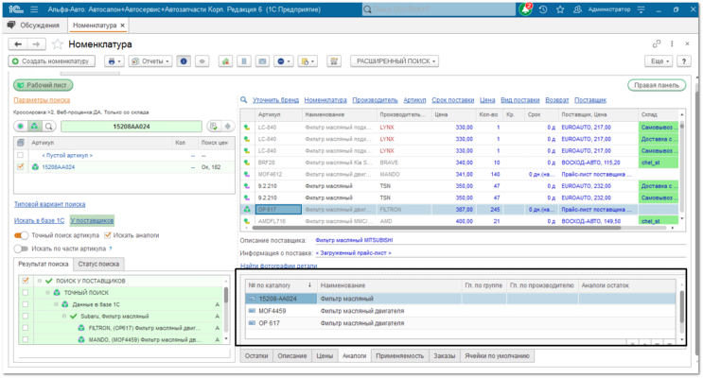The width and height of the screenshot is (703, 378).
Task: Switch to the Остатки tab
Action: [x=256, y=356]
